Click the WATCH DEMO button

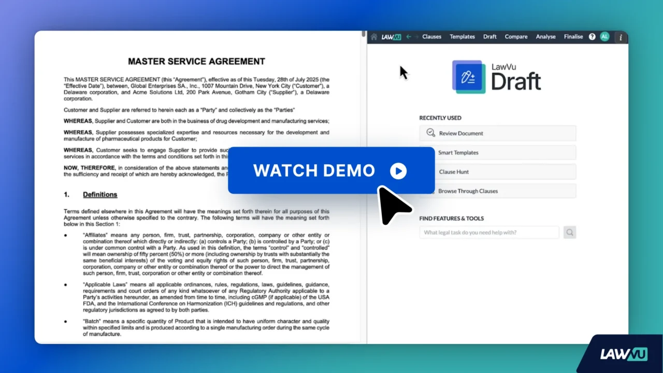(x=331, y=170)
